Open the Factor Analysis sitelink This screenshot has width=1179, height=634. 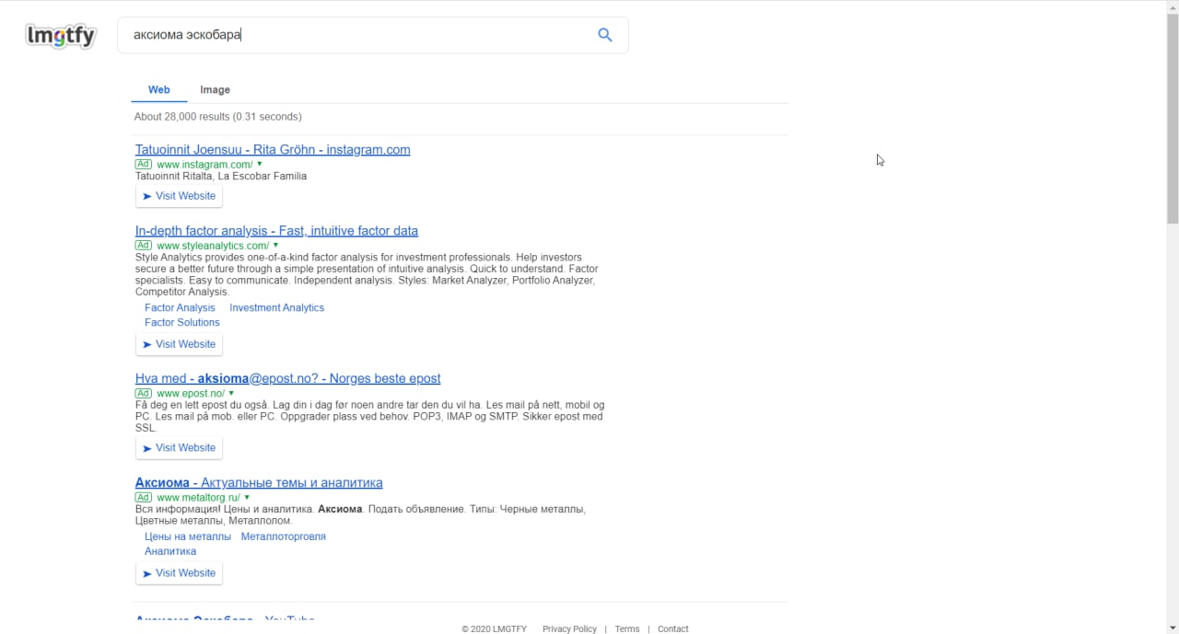pos(180,308)
